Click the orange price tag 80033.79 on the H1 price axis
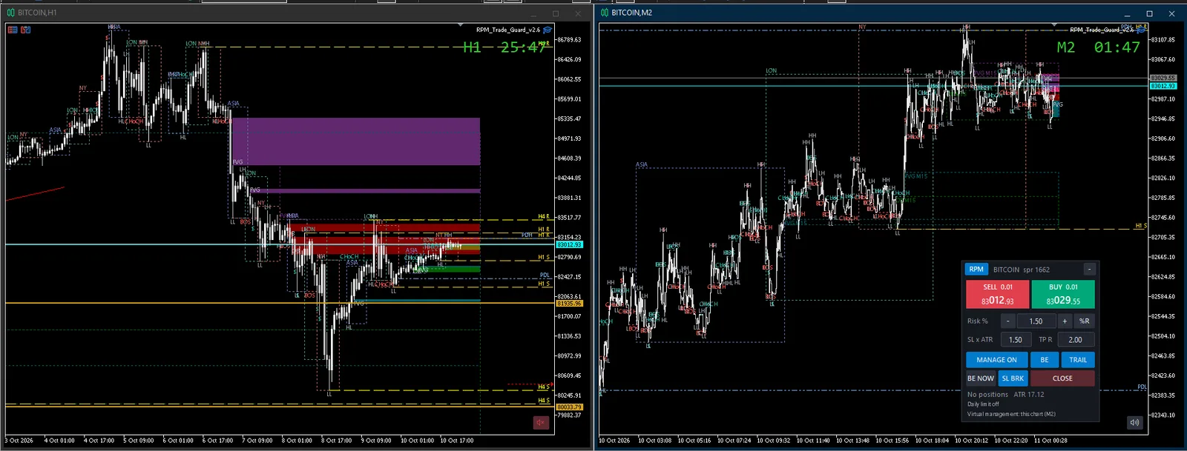Screen dimensions: 1187x451 click(570, 407)
